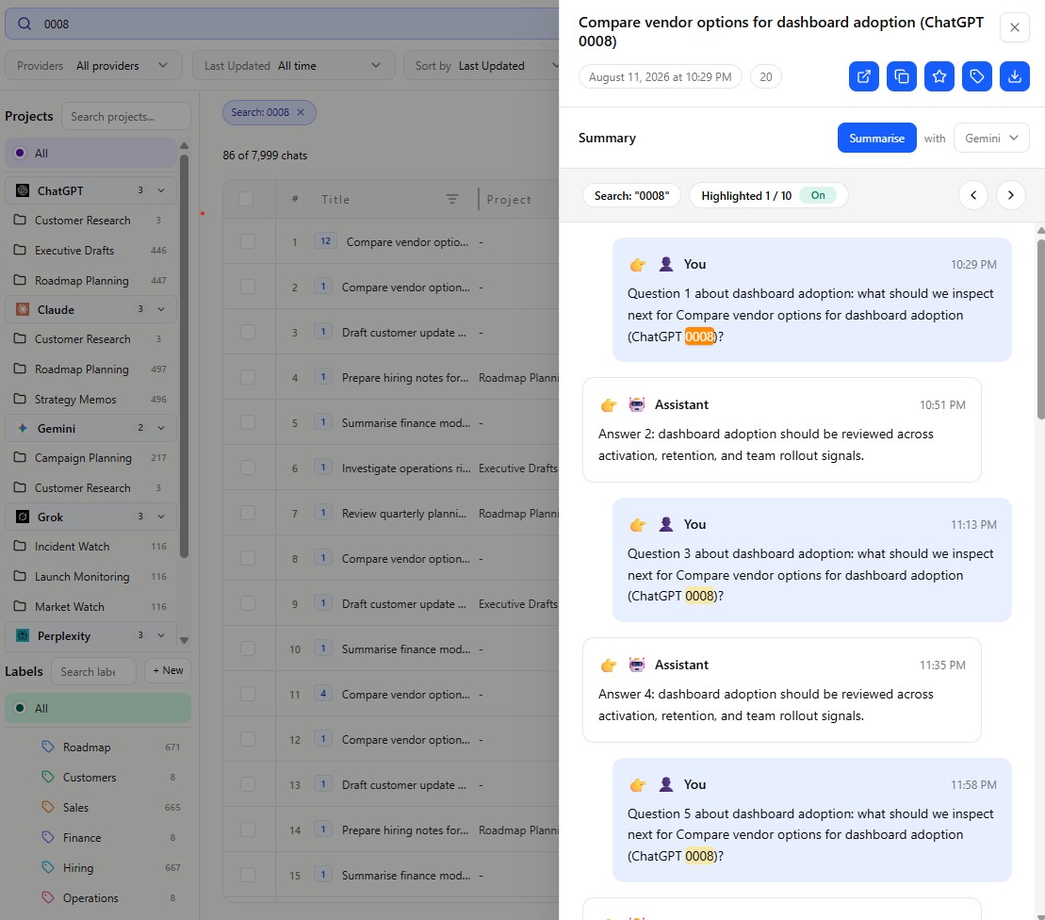
Task: Click the Summarise button
Action: pyautogui.click(x=876, y=138)
